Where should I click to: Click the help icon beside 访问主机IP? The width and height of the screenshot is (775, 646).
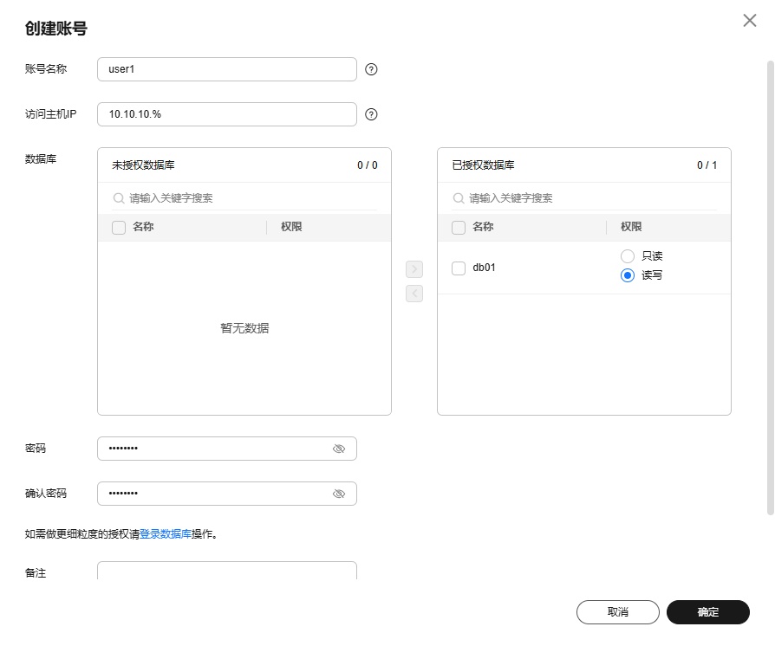click(x=371, y=114)
